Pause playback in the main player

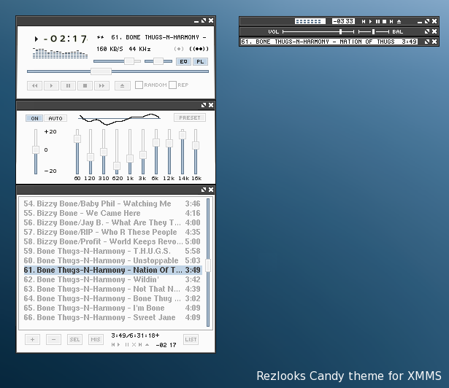(68, 85)
